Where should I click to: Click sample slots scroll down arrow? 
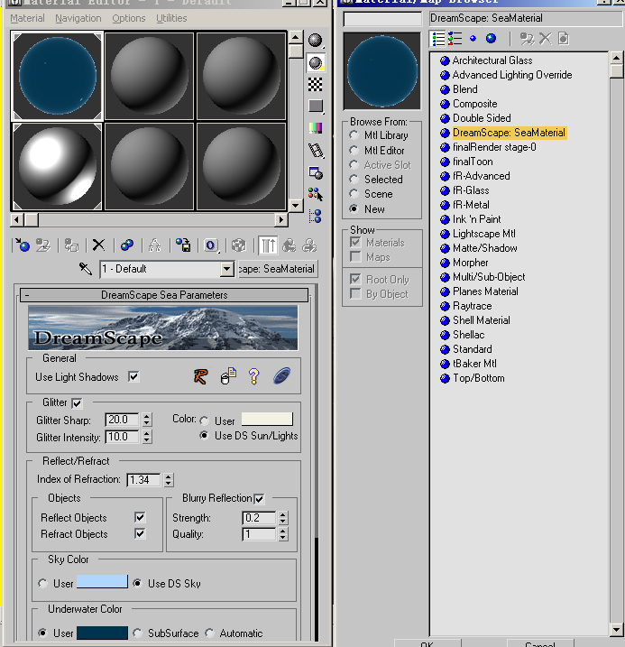295,205
